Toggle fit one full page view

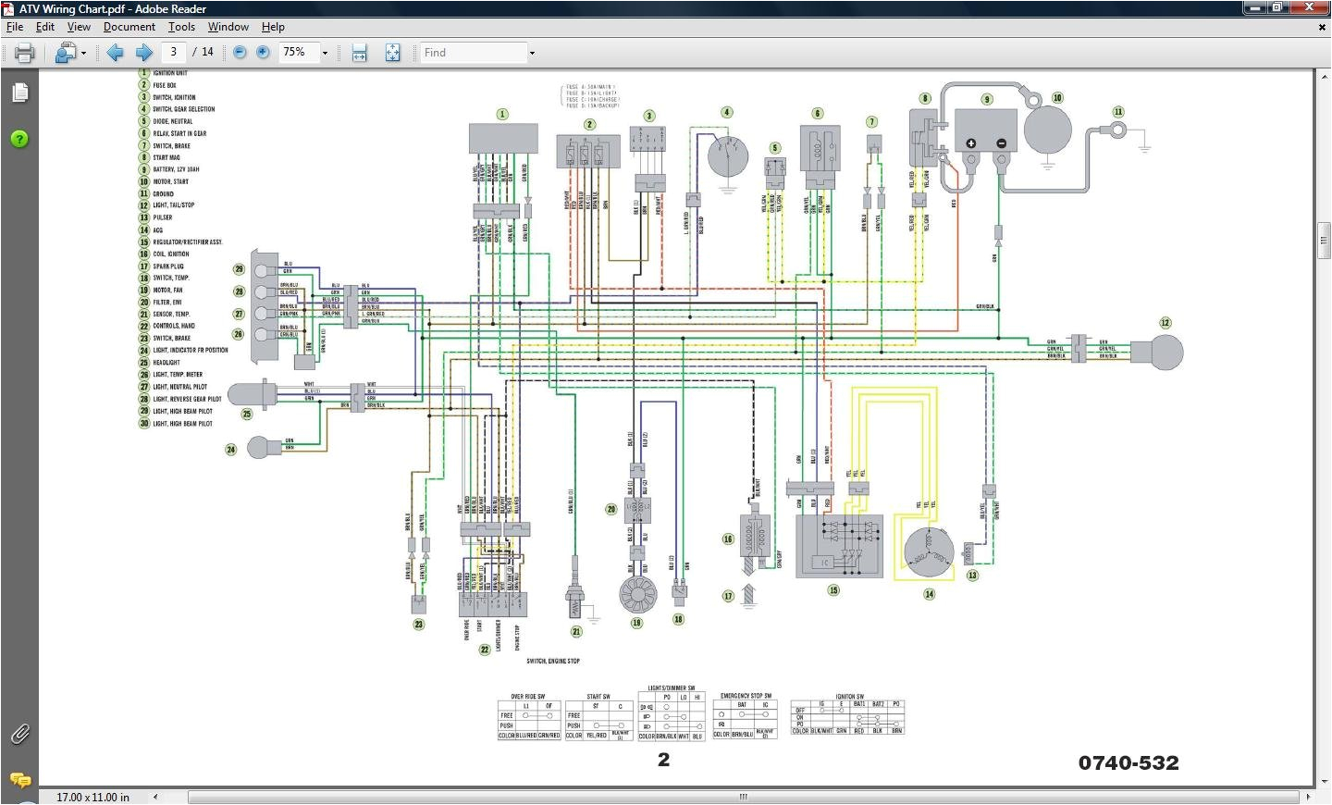pos(392,53)
